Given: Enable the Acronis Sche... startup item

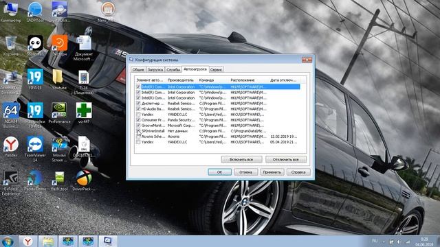Looking at the screenshot, I should point(138,137).
